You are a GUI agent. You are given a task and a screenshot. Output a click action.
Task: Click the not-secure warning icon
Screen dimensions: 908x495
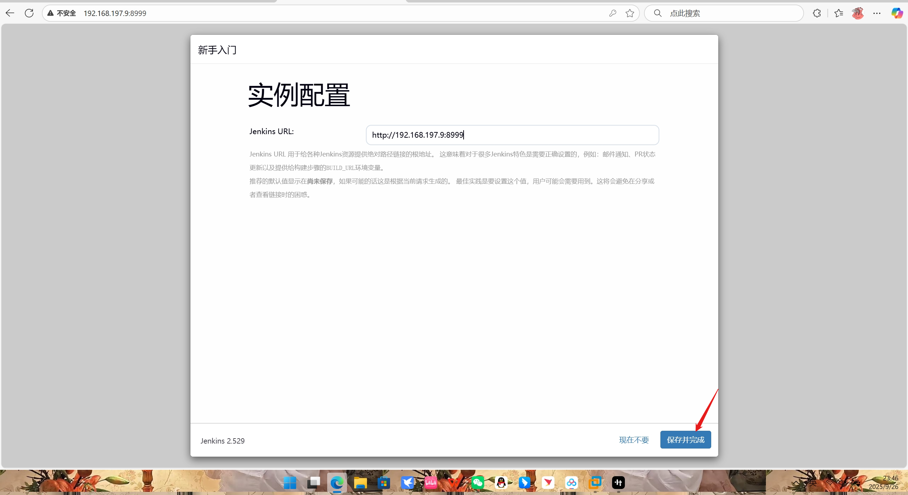[51, 13]
